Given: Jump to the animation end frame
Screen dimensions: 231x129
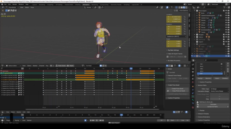Looking at the screenshot, I should point(103,120).
